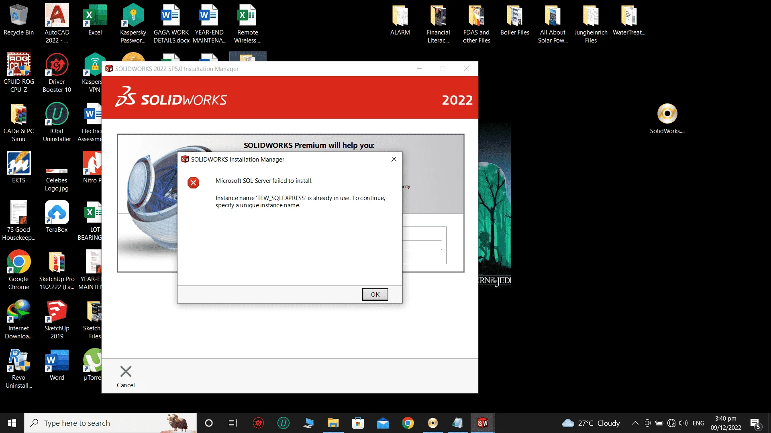Switch to Chrome on the taskbar
The image size is (771, 433).
tap(408, 423)
